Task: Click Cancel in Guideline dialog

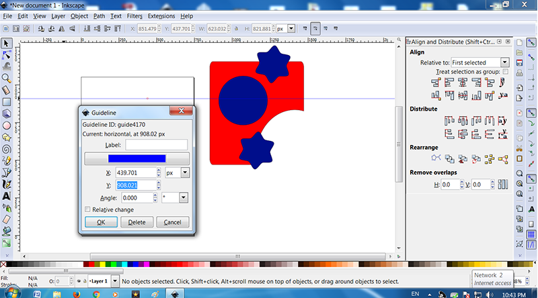Action: pyautogui.click(x=172, y=222)
